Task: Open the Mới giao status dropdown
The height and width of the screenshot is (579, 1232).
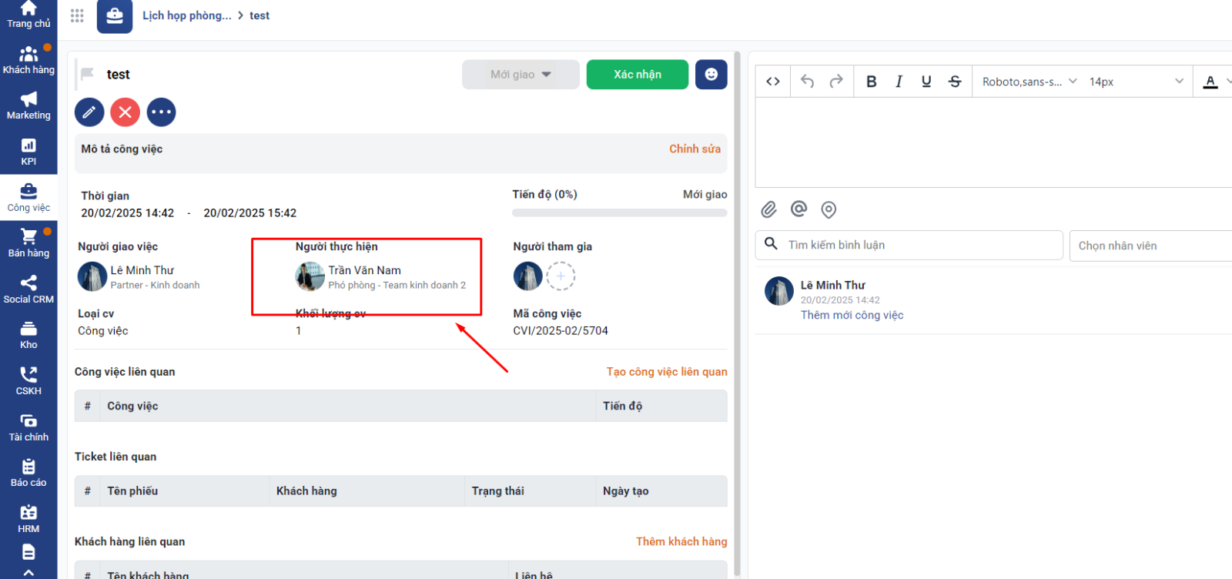Action: coord(521,75)
